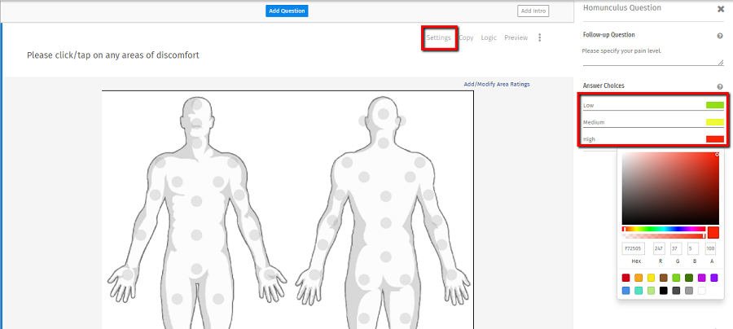Screen dimensions: 733x329
Task: Click the Answer Choices help icon
Action: 720,86
